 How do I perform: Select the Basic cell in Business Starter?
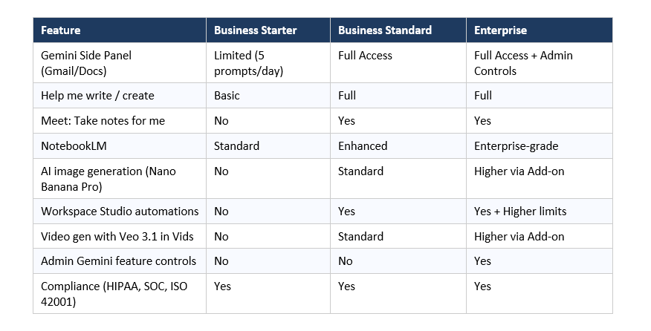coord(227,96)
